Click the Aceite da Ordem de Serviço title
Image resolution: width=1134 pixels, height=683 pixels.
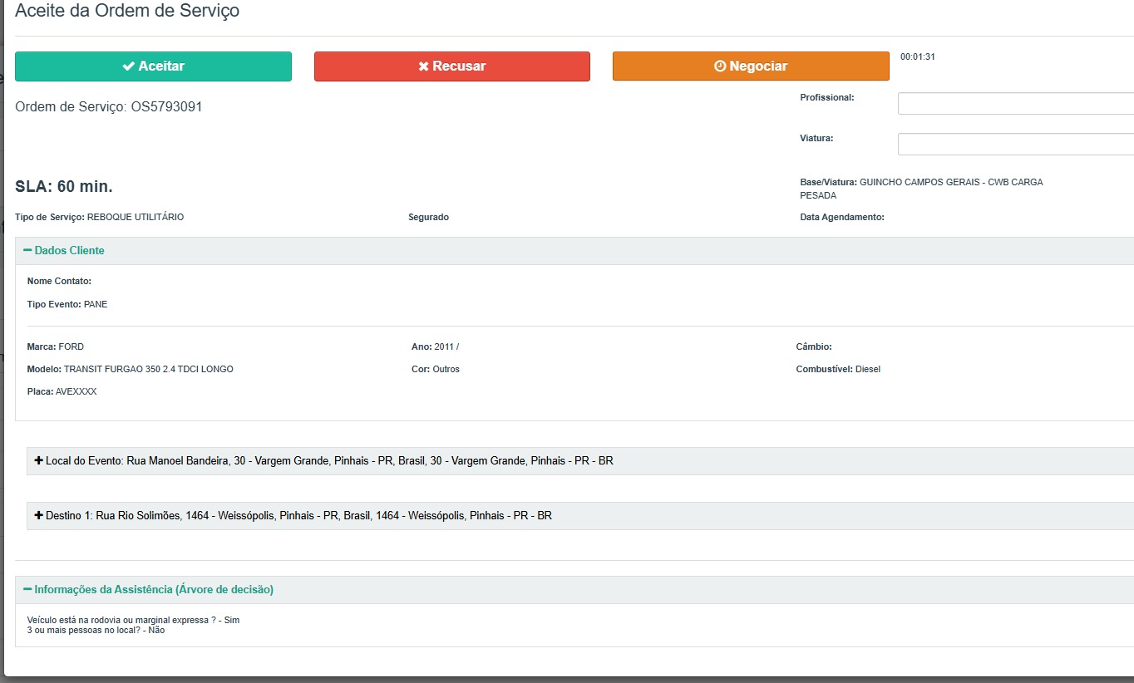127,12
